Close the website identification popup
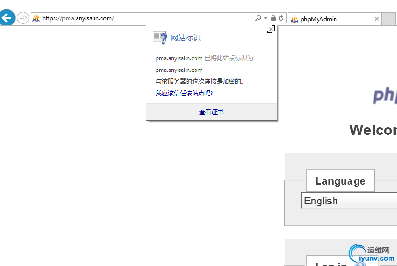This screenshot has width=397, height=266. coord(271,29)
